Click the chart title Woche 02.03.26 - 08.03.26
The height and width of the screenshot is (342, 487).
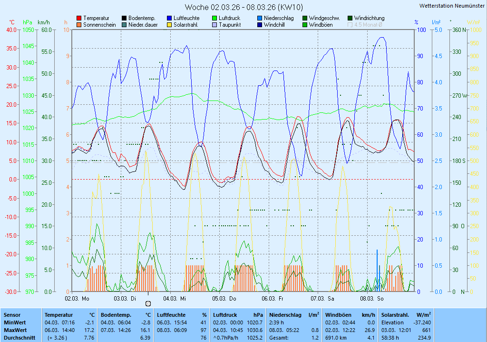tap(243, 7)
